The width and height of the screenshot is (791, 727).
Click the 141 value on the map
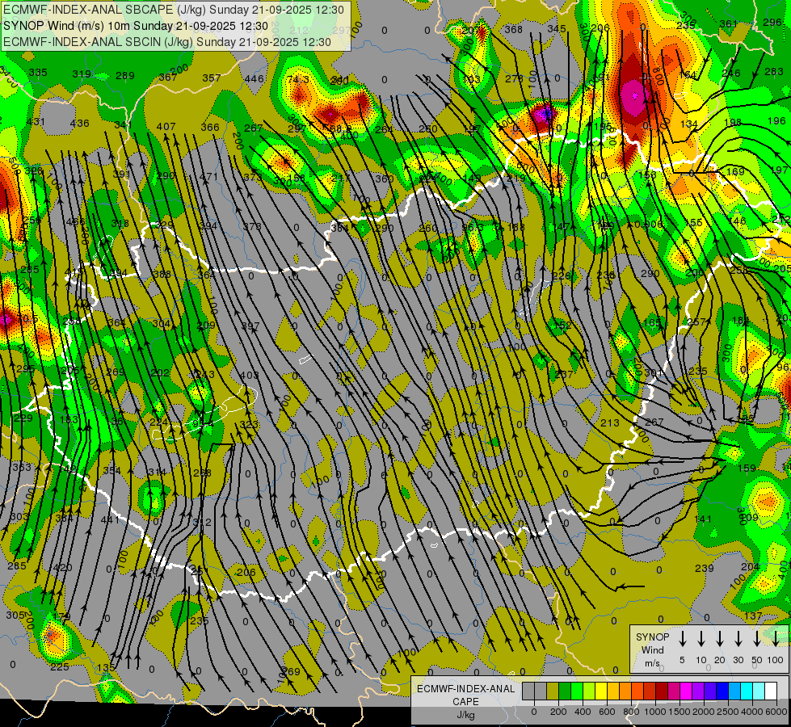(x=703, y=519)
